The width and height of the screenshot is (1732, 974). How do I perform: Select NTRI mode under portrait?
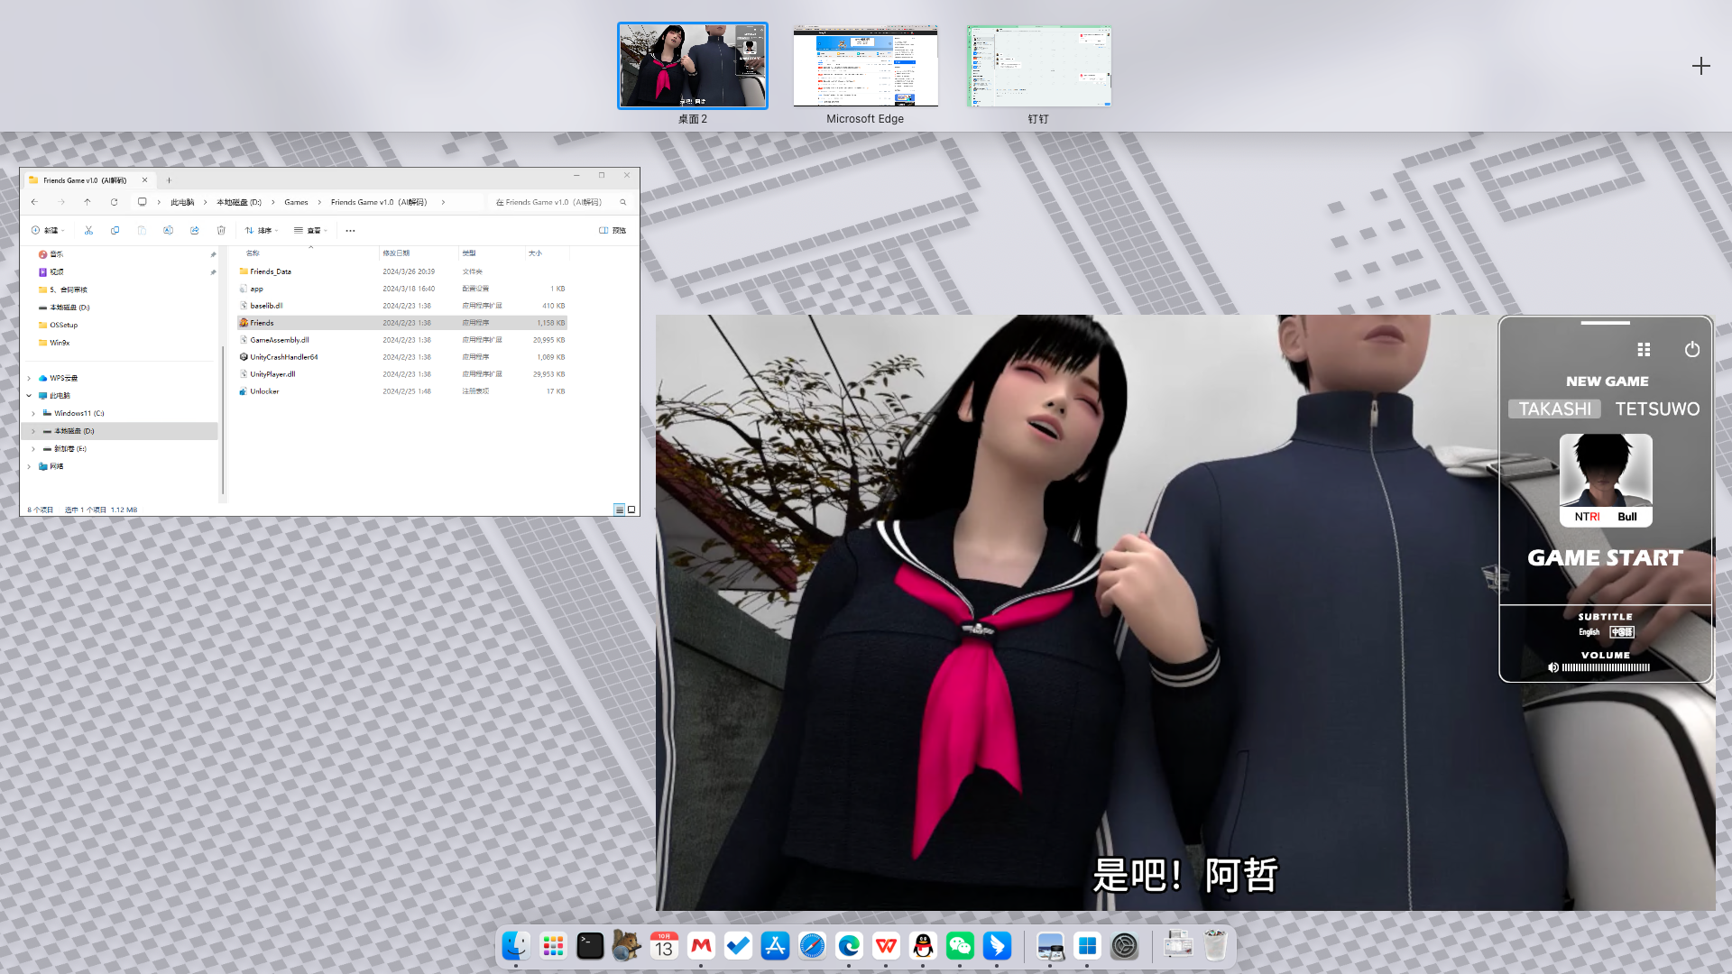pyautogui.click(x=1588, y=517)
